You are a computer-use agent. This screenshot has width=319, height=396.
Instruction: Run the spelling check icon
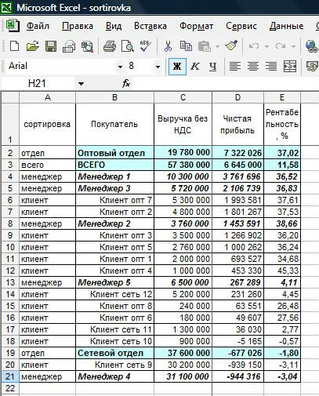(145, 46)
